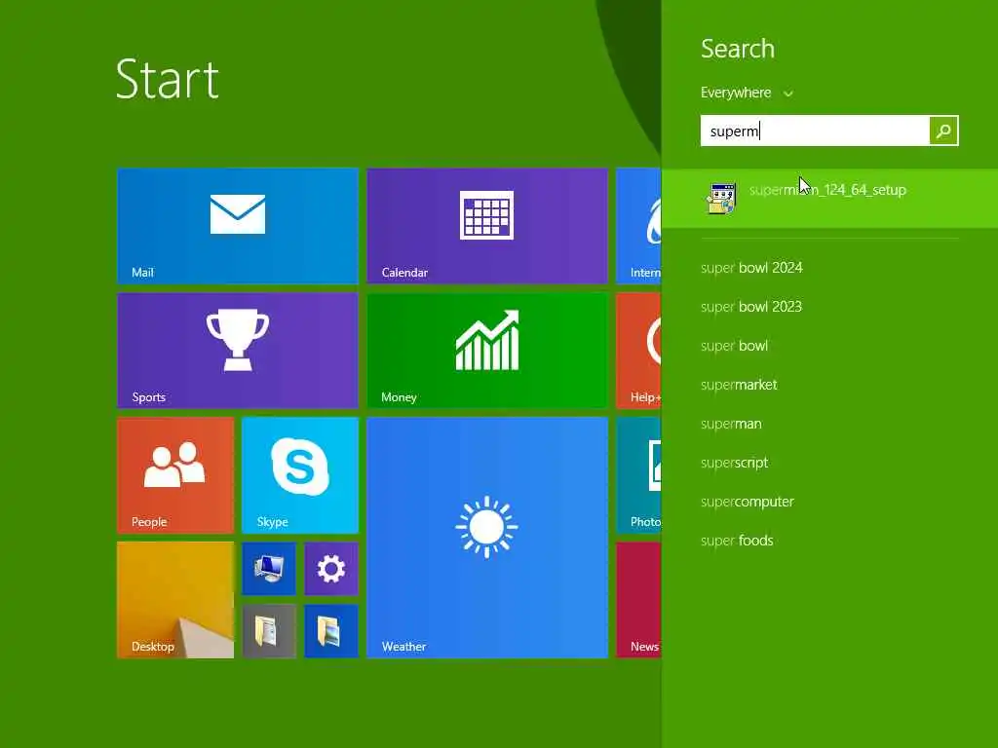The height and width of the screenshot is (748, 998).
Task: Launch the Skype tile
Action: (x=300, y=474)
